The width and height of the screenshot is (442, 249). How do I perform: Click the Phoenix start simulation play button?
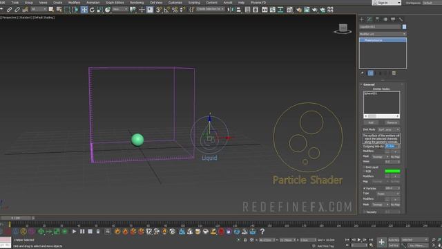pos(74,232)
